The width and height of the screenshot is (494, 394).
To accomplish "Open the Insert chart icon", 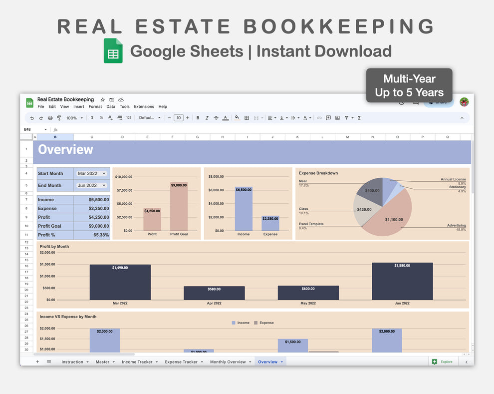I will [x=337, y=118].
